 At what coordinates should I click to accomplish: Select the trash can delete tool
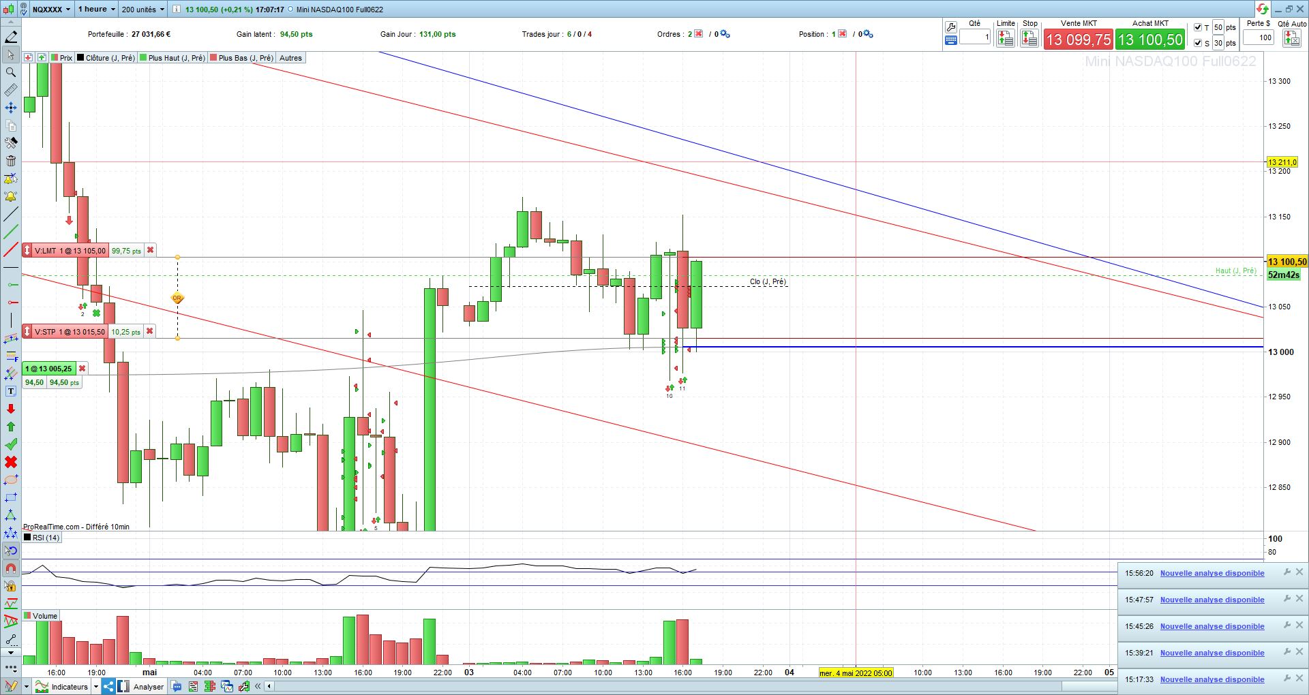pos(11,161)
